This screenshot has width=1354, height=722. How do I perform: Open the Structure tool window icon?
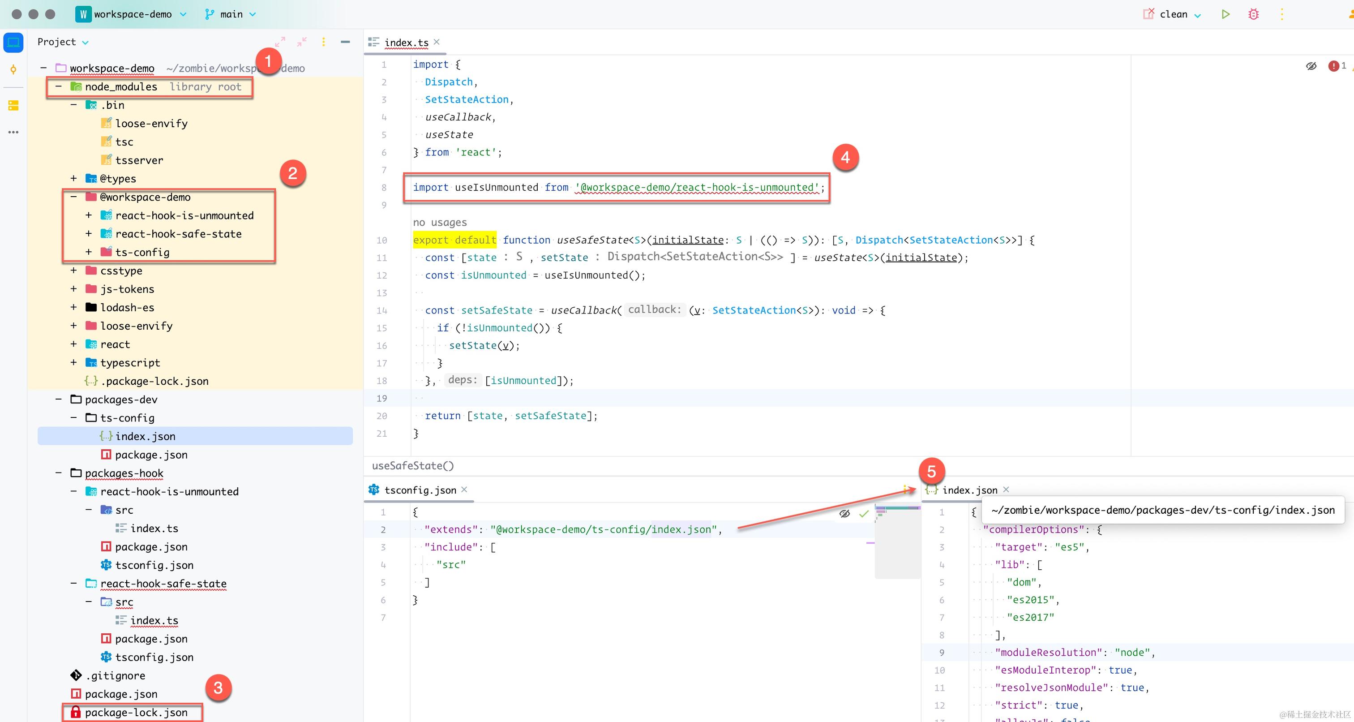point(13,106)
